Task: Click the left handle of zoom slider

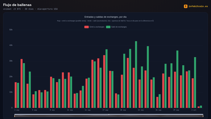Action: click(x=15, y=115)
